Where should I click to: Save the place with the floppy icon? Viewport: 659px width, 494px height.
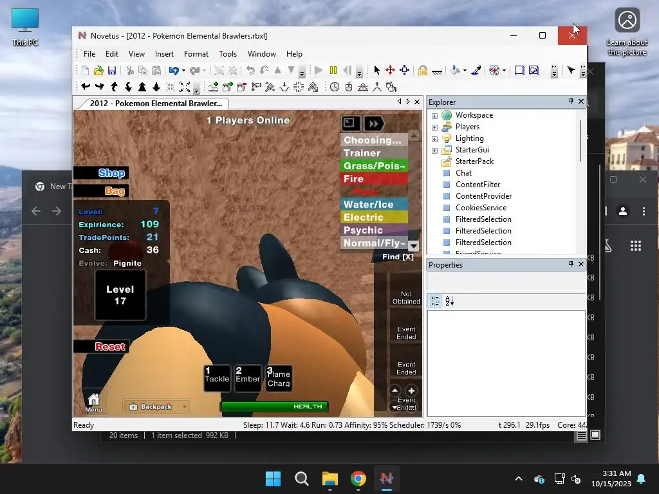coord(112,70)
